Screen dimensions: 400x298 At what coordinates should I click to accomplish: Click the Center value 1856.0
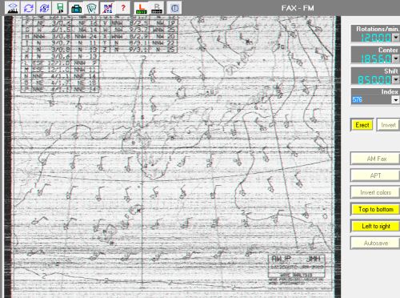(376, 58)
